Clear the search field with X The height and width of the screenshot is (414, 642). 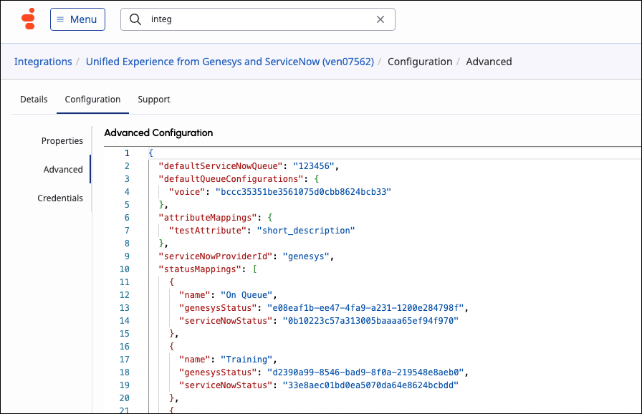pos(380,19)
